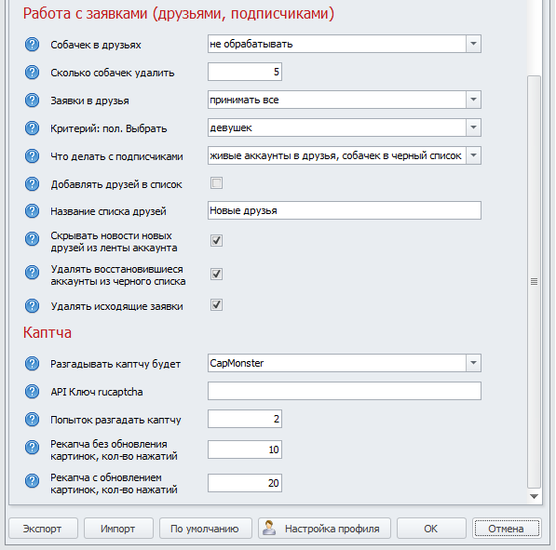This screenshot has width=556, height=550.
Task: Open the Заявки в друзья dropdown arrow
Action: [473, 100]
